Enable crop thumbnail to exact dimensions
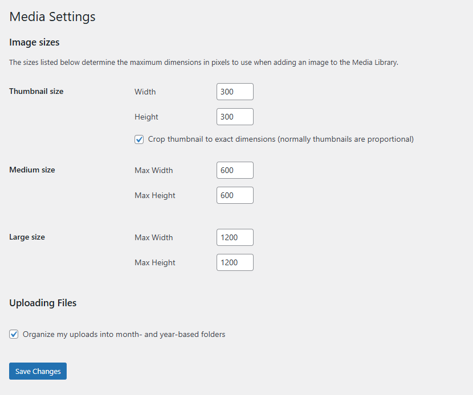The height and width of the screenshot is (395, 473). (x=139, y=139)
